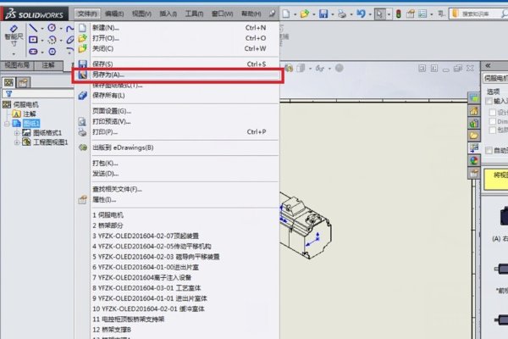
Task: Click the Display Style cube icon
Action: point(301,68)
